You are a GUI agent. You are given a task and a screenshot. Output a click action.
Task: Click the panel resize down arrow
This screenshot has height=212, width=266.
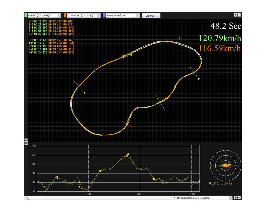tap(26, 143)
